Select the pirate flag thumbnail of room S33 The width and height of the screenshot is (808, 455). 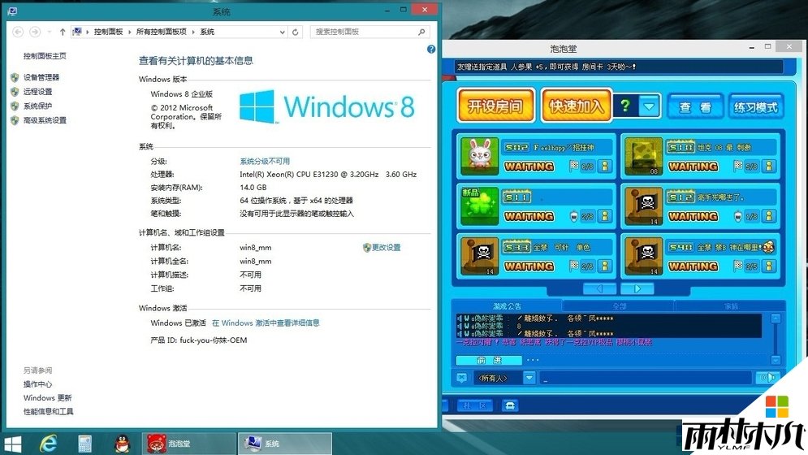[480, 257]
